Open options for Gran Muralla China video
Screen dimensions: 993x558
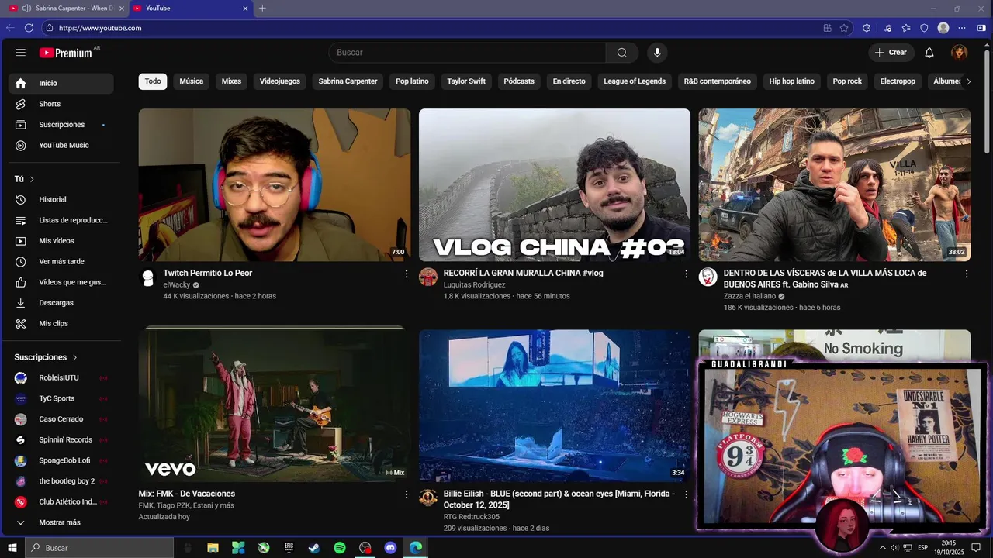686,274
